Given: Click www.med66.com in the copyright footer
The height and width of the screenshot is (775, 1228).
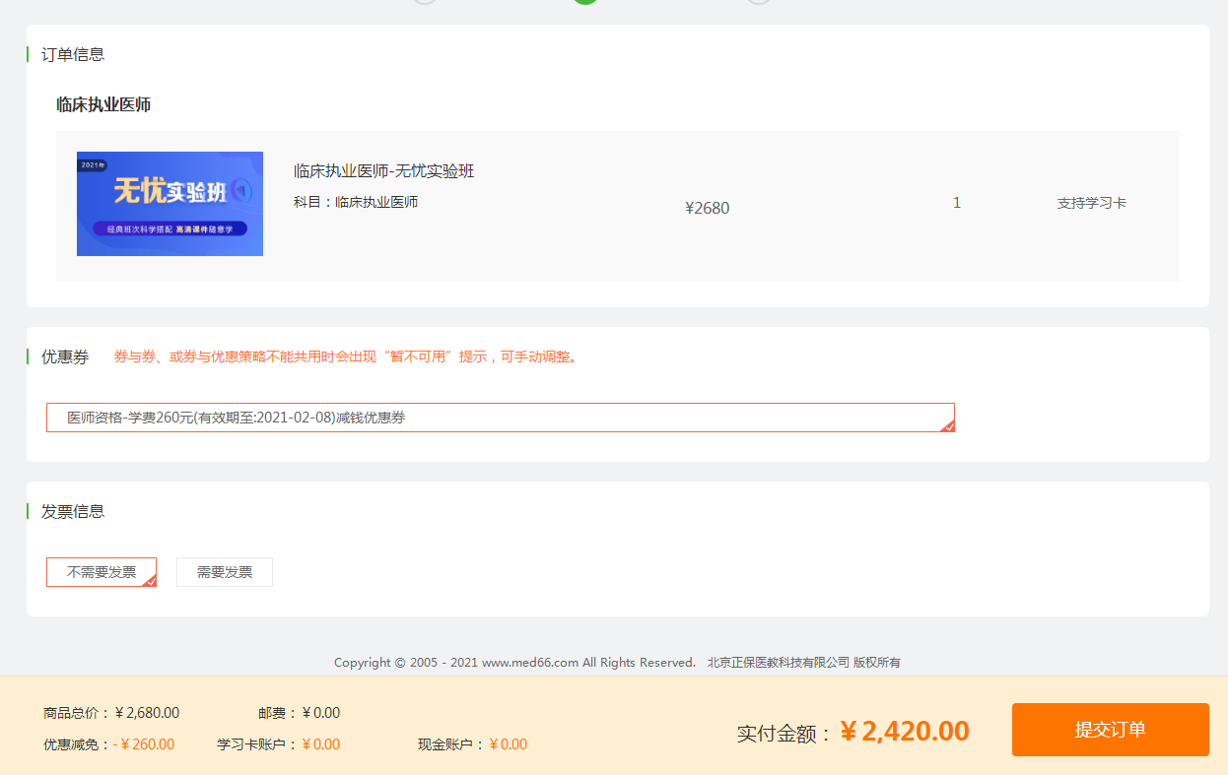Looking at the screenshot, I should point(529,663).
